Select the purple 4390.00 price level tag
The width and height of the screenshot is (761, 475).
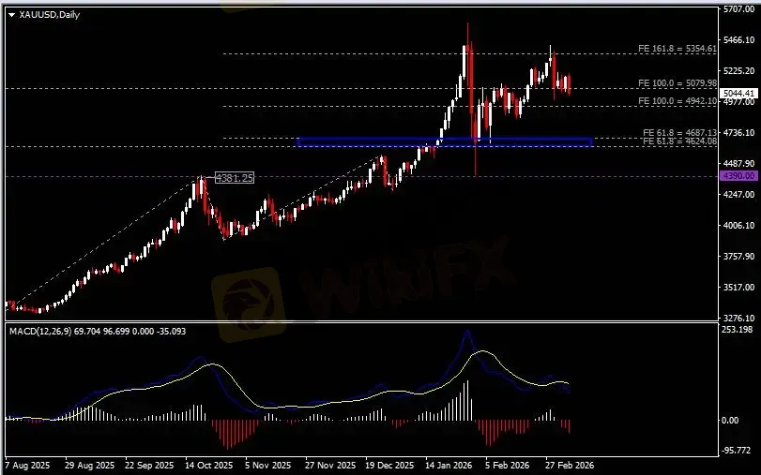738,176
